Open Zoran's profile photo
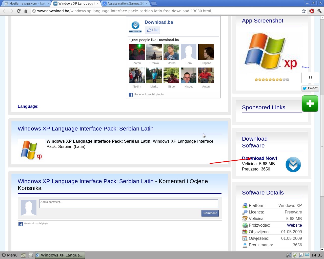324x259 pixels. [137, 52]
